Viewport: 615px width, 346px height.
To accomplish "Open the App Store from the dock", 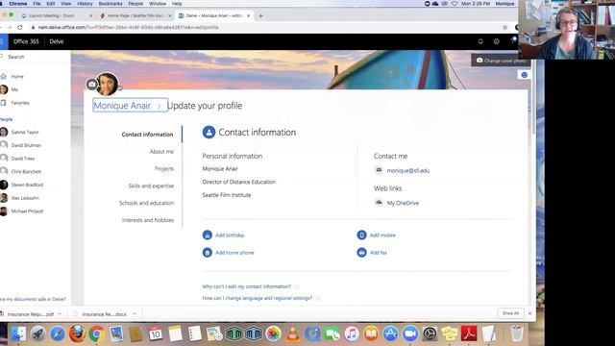I will [391, 334].
